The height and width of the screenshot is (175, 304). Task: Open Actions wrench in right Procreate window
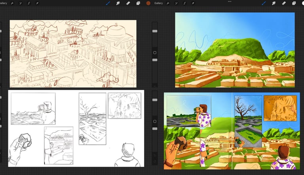[x=168, y=3]
